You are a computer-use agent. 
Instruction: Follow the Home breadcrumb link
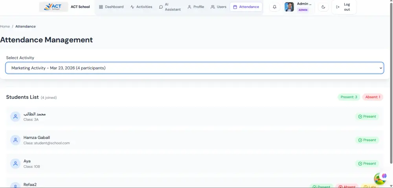click(x=5, y=26)
